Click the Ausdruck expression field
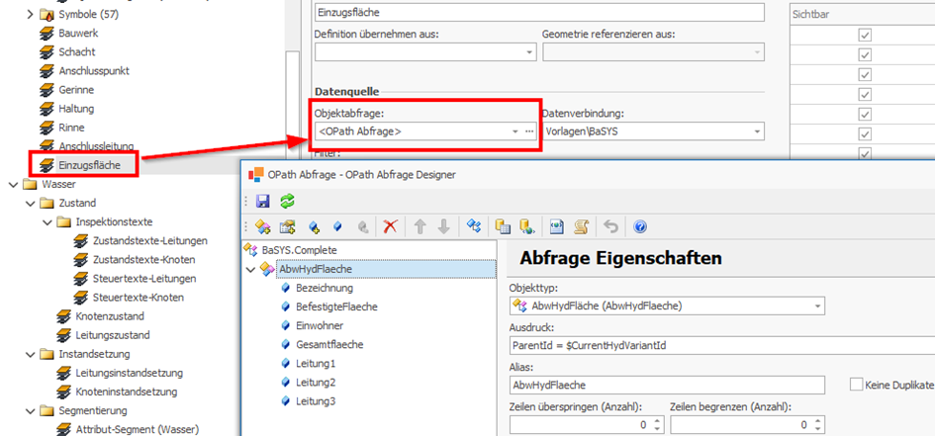 (720, 346)
